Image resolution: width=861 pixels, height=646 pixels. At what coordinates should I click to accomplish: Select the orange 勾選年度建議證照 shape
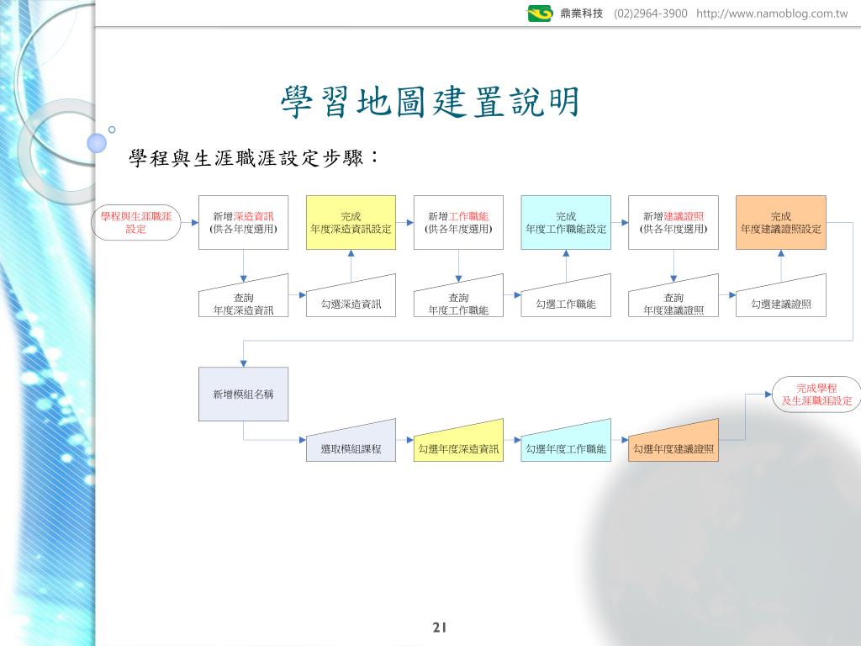coord(673,444)
